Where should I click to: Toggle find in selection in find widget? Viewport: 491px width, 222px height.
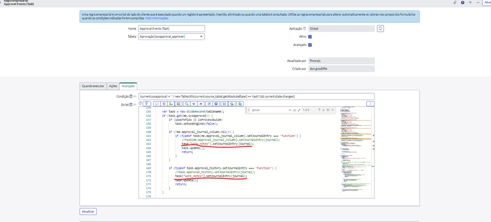328,110
